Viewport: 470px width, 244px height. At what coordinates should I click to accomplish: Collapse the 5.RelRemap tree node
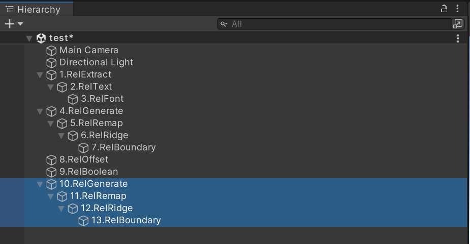(50, 124)
